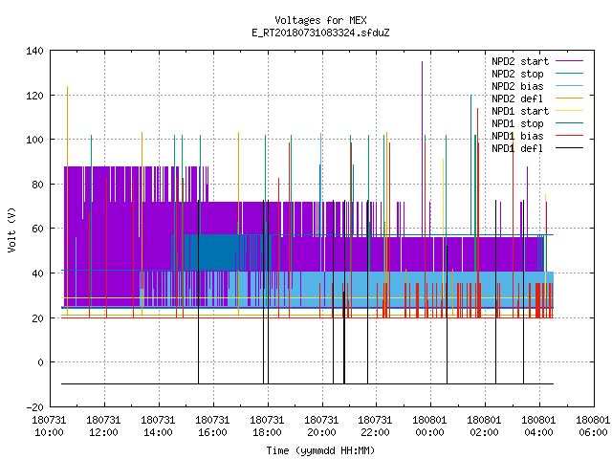Click the 'Volt (V)' y-axis label

point(12,229)
